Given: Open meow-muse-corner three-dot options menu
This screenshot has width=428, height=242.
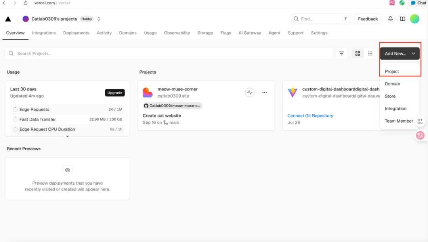Looking at the screenshot, I should click(264, 93).
